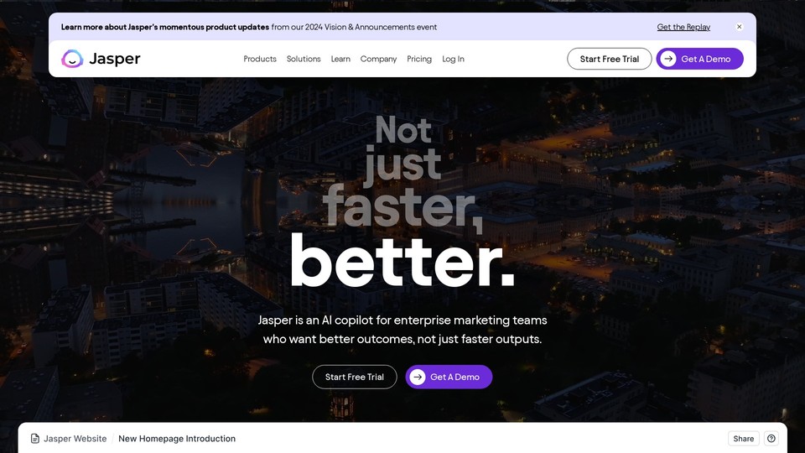Open the Company menu

[378, 59]
